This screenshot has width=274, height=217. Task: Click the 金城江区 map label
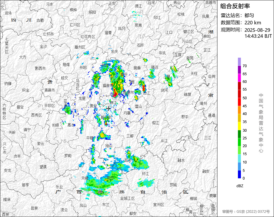tap(127, 198)
